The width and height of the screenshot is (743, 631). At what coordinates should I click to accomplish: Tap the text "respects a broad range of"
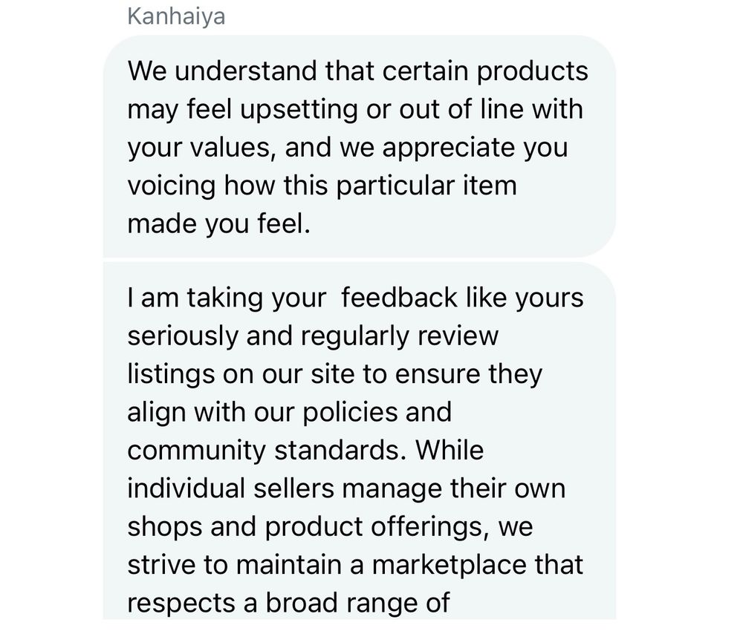point(288,601)
